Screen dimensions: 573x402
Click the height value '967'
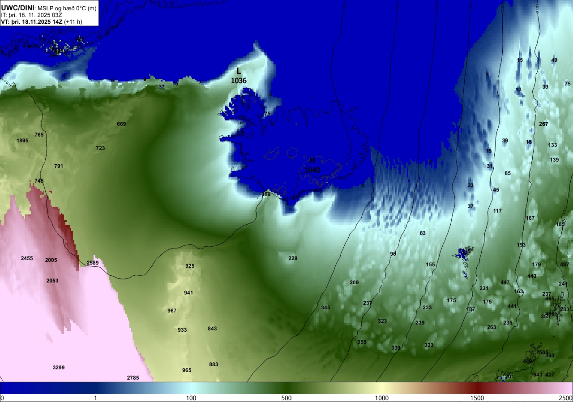pos(172,311)
